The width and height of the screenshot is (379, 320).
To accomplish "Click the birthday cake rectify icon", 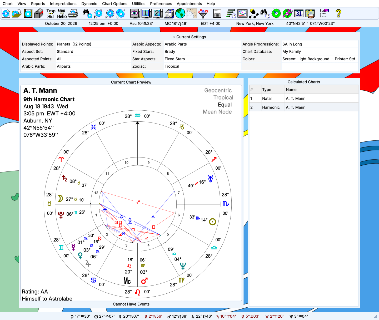I will [x=310, y=13].
